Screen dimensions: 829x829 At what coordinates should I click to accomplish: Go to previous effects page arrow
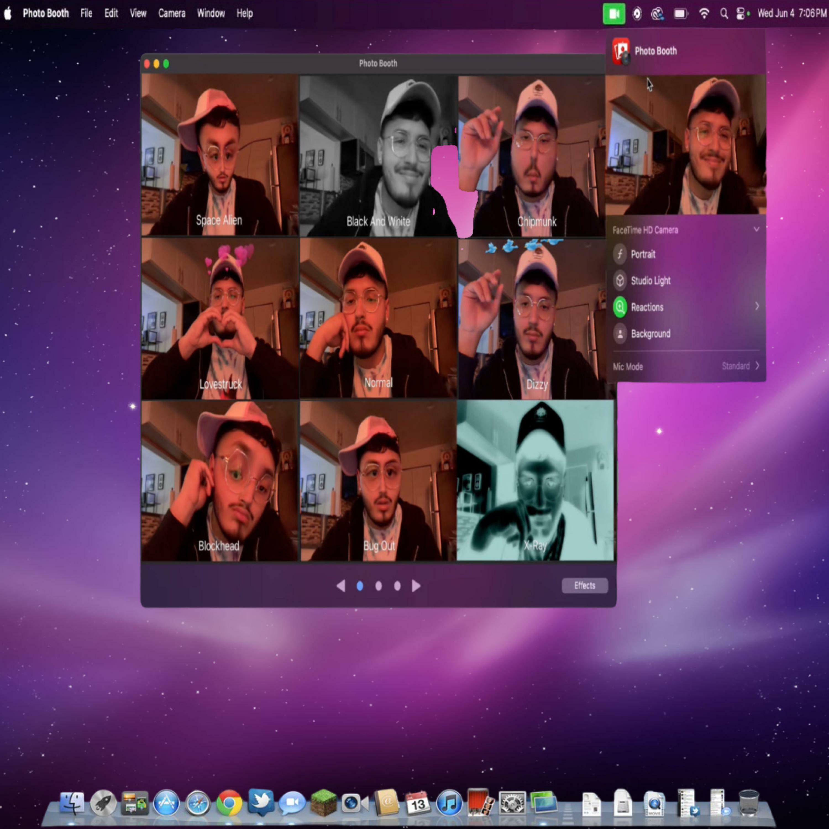(x=341, y=586)
